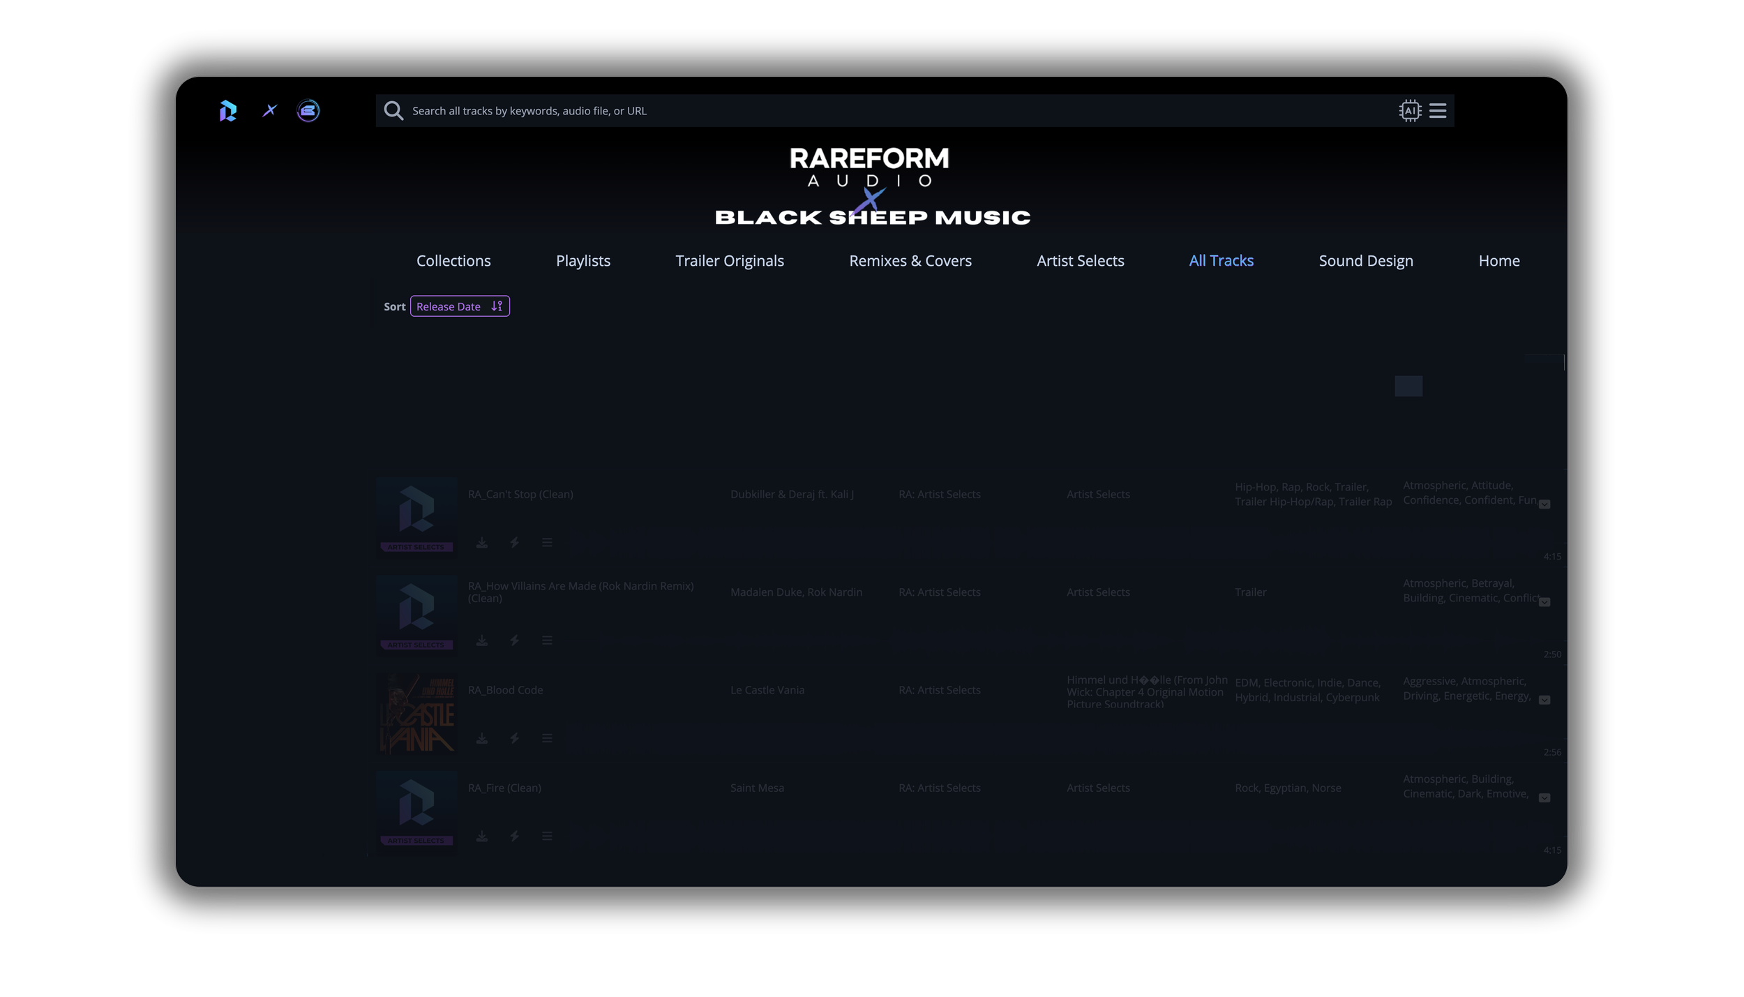Screen dimensions: 1744x997
Task: Click the magnifying glass search icon
Action: [x=393, y=111]
